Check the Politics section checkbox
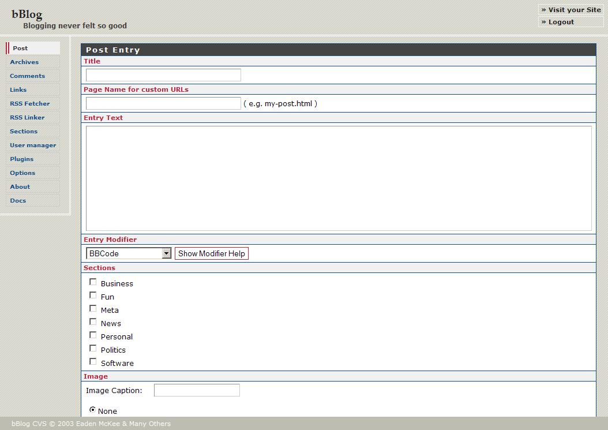The width and height of the screenshot is (608, 430). [93, 349]
